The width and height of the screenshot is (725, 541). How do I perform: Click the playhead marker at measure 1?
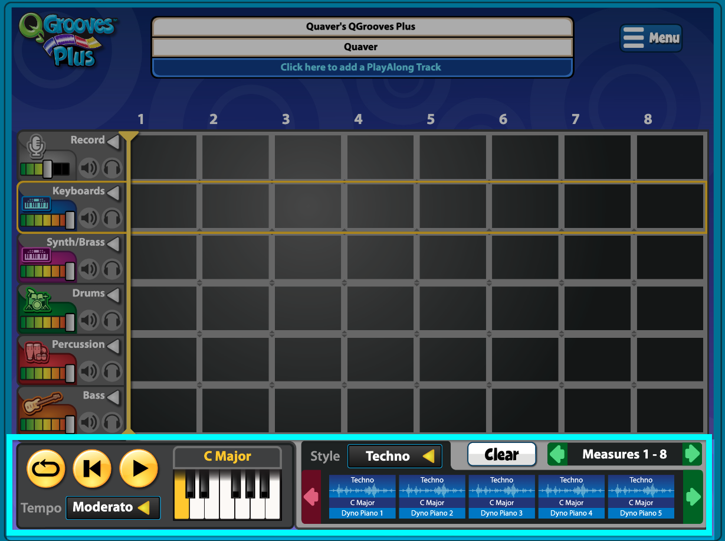(129, 136)
